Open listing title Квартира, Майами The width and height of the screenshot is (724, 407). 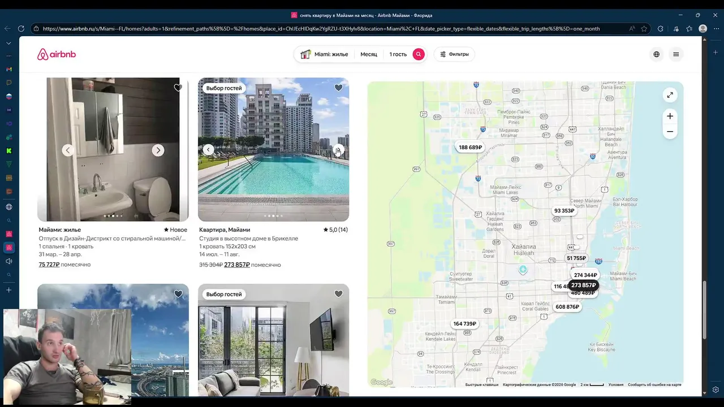tap(225, 230)
